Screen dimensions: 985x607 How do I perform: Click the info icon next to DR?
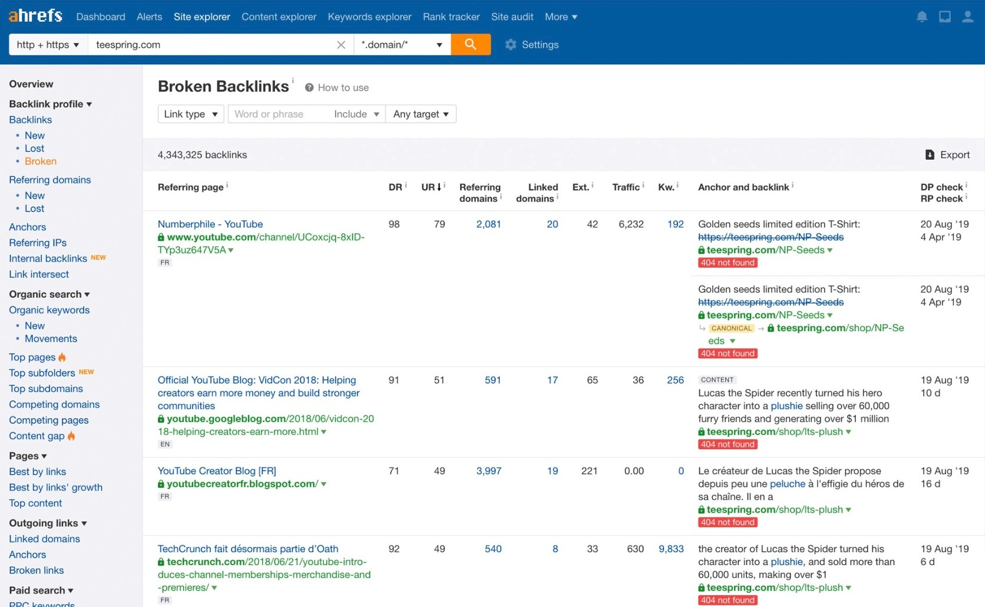[x=405, y=185]
